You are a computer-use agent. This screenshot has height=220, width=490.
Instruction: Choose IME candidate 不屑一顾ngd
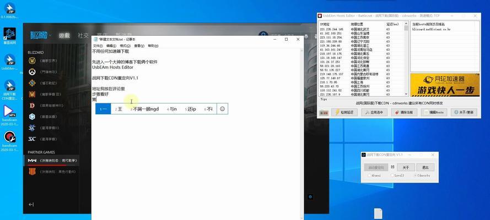tap(145, 109)
